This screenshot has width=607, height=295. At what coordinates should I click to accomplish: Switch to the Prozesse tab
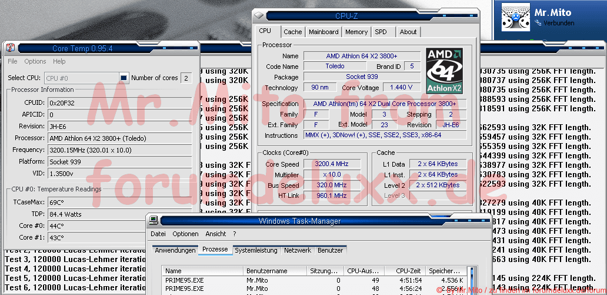(x=215, y=249)
